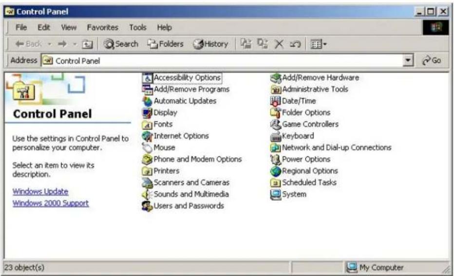Open the Help menu

pos(164,27)
